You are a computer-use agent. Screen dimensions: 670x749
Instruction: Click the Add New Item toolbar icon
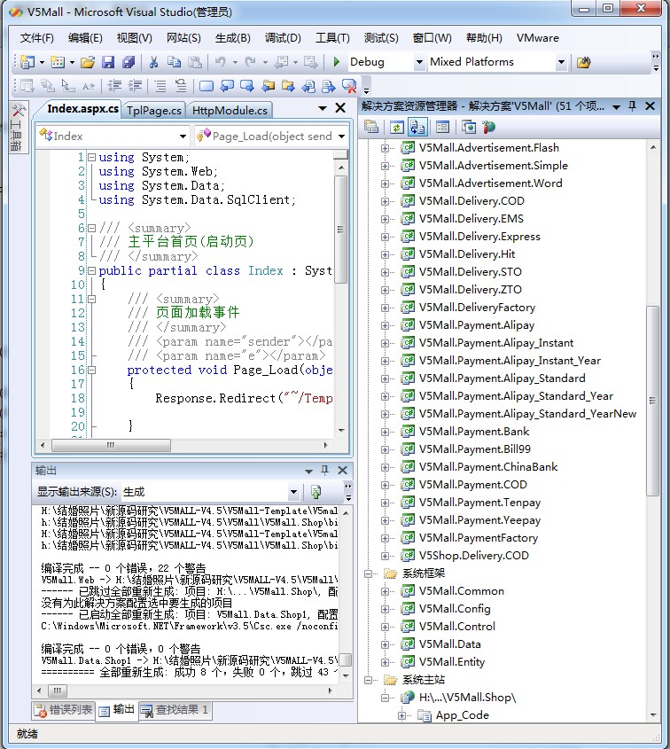click(58, 62)
